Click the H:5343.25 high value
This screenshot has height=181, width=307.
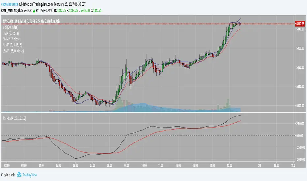[72, 11]
